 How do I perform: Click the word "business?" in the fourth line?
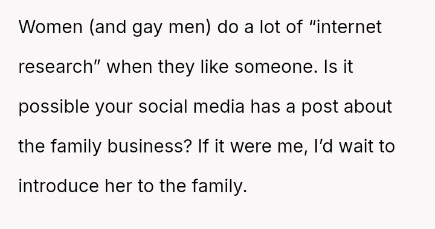[x=150, y=146]
